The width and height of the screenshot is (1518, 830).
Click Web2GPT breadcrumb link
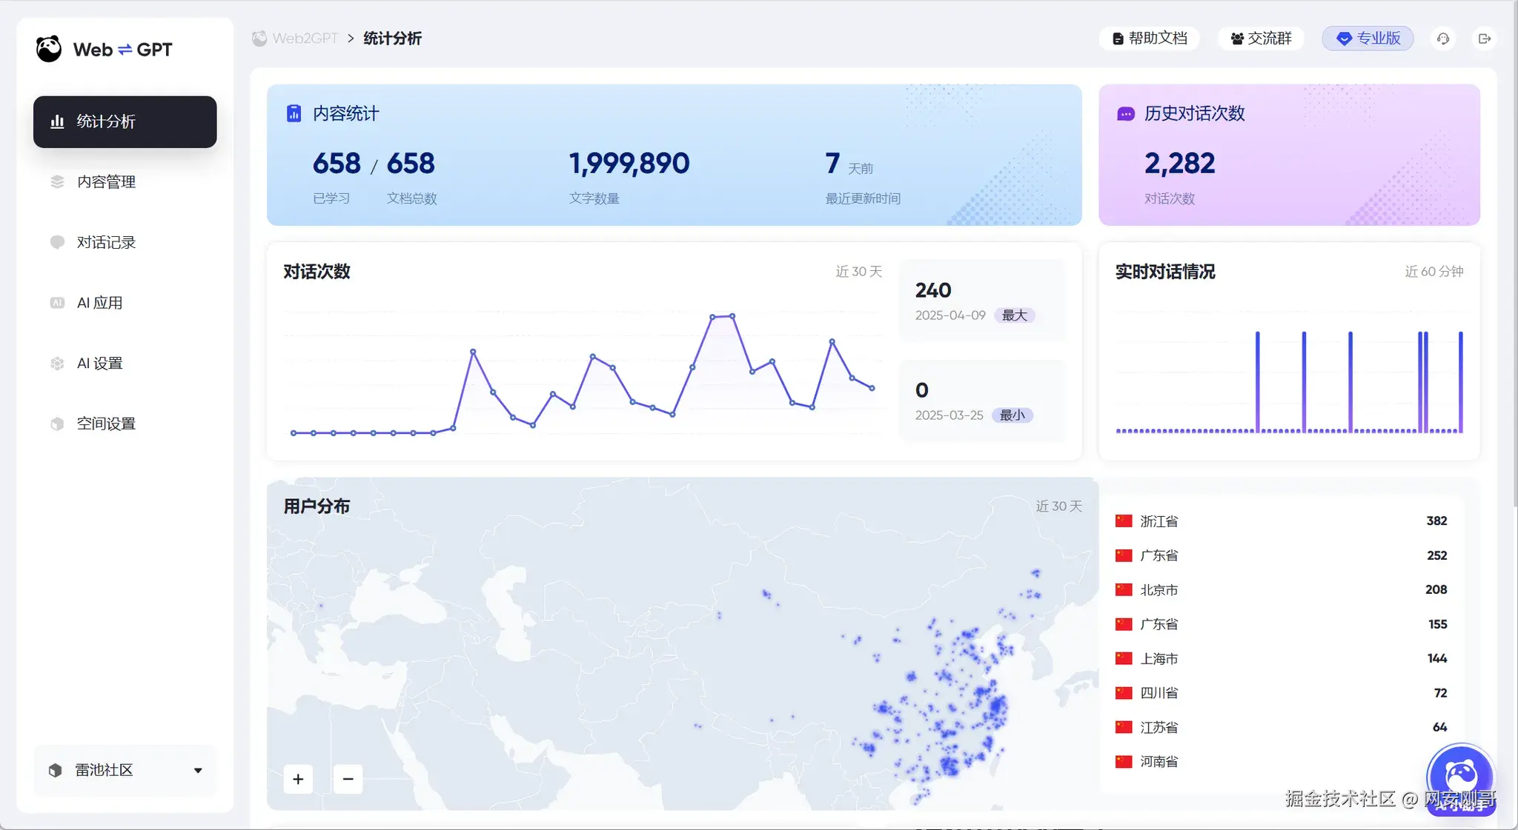pyautogui.click(x=304, y=39)
